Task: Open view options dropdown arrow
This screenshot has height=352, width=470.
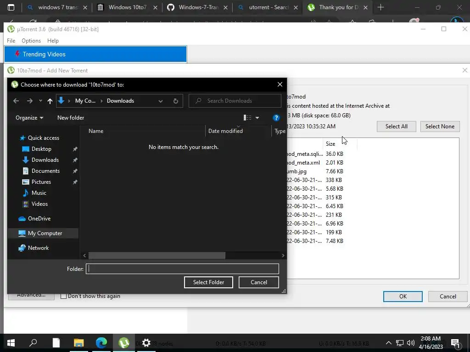Action: click(257, 118)
